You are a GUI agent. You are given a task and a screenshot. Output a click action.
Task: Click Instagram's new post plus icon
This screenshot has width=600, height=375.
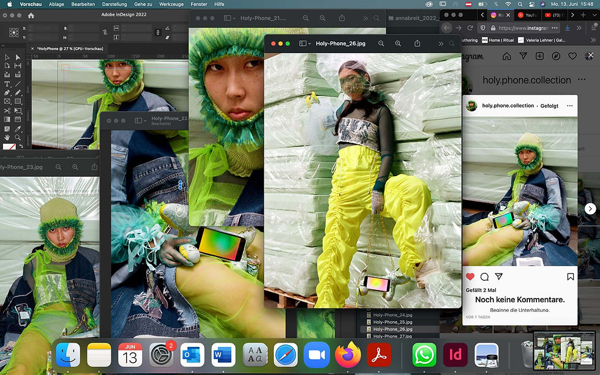pyautogui.click(x=539, y=56)
